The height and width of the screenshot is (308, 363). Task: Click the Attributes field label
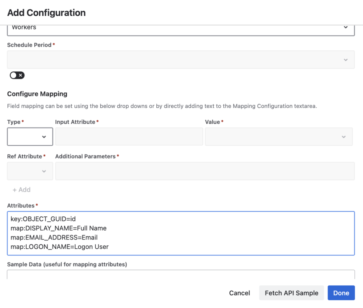tap(21, 206)
